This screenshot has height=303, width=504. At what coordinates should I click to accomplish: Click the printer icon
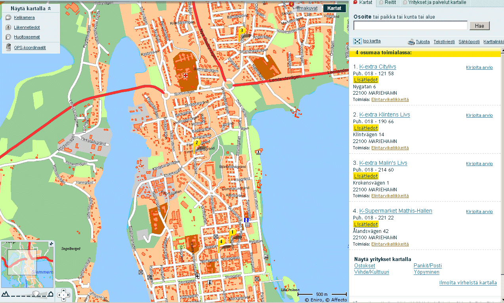411,42
